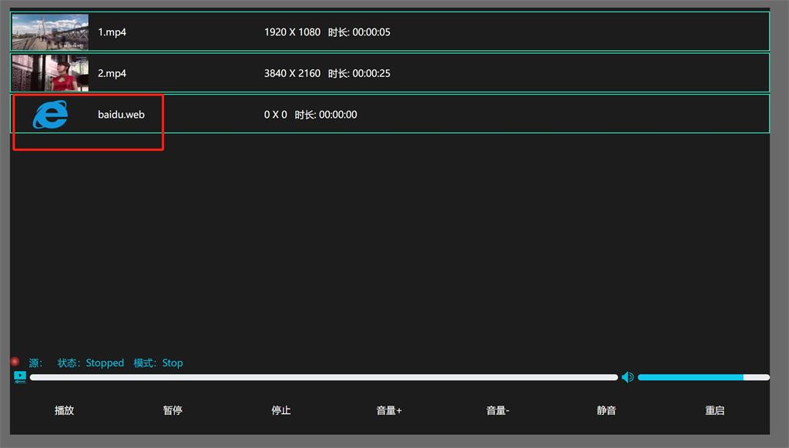The width and height of the screenshot is (789, 448).
Task: Seek within the playback progress bar
Action: [x=324, y=377]
